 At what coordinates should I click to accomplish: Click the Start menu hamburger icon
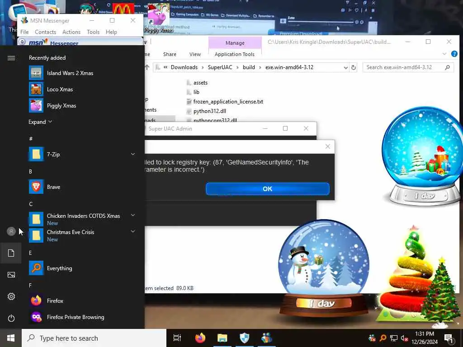click(11, 58)
